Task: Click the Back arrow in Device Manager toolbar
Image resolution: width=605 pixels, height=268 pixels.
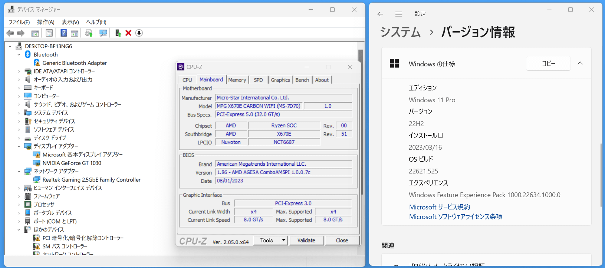Action: pos(10,33)
